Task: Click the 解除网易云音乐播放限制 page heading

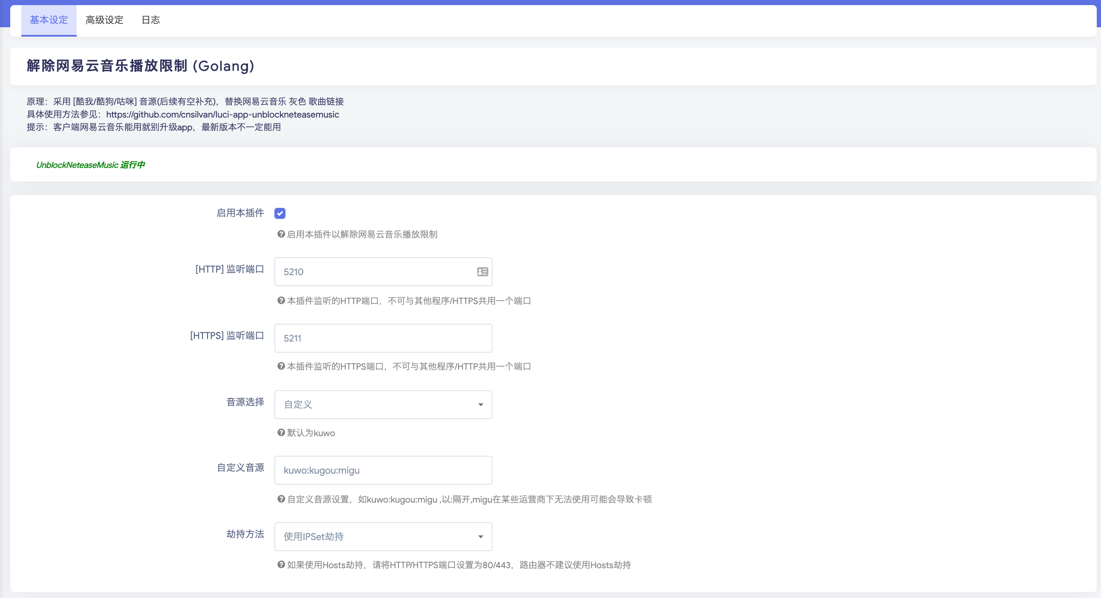Action: click(x=140, y=66)
